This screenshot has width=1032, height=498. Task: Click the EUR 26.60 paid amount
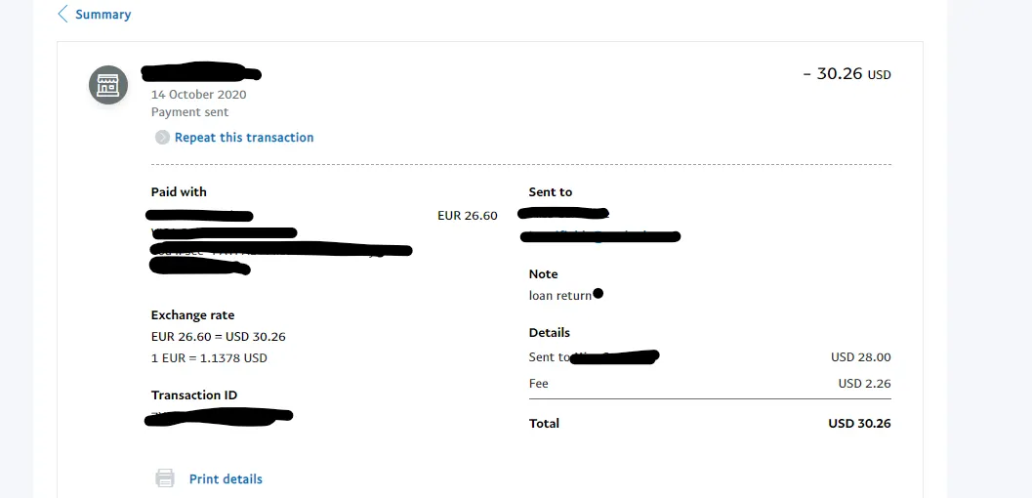pos(468,216)
